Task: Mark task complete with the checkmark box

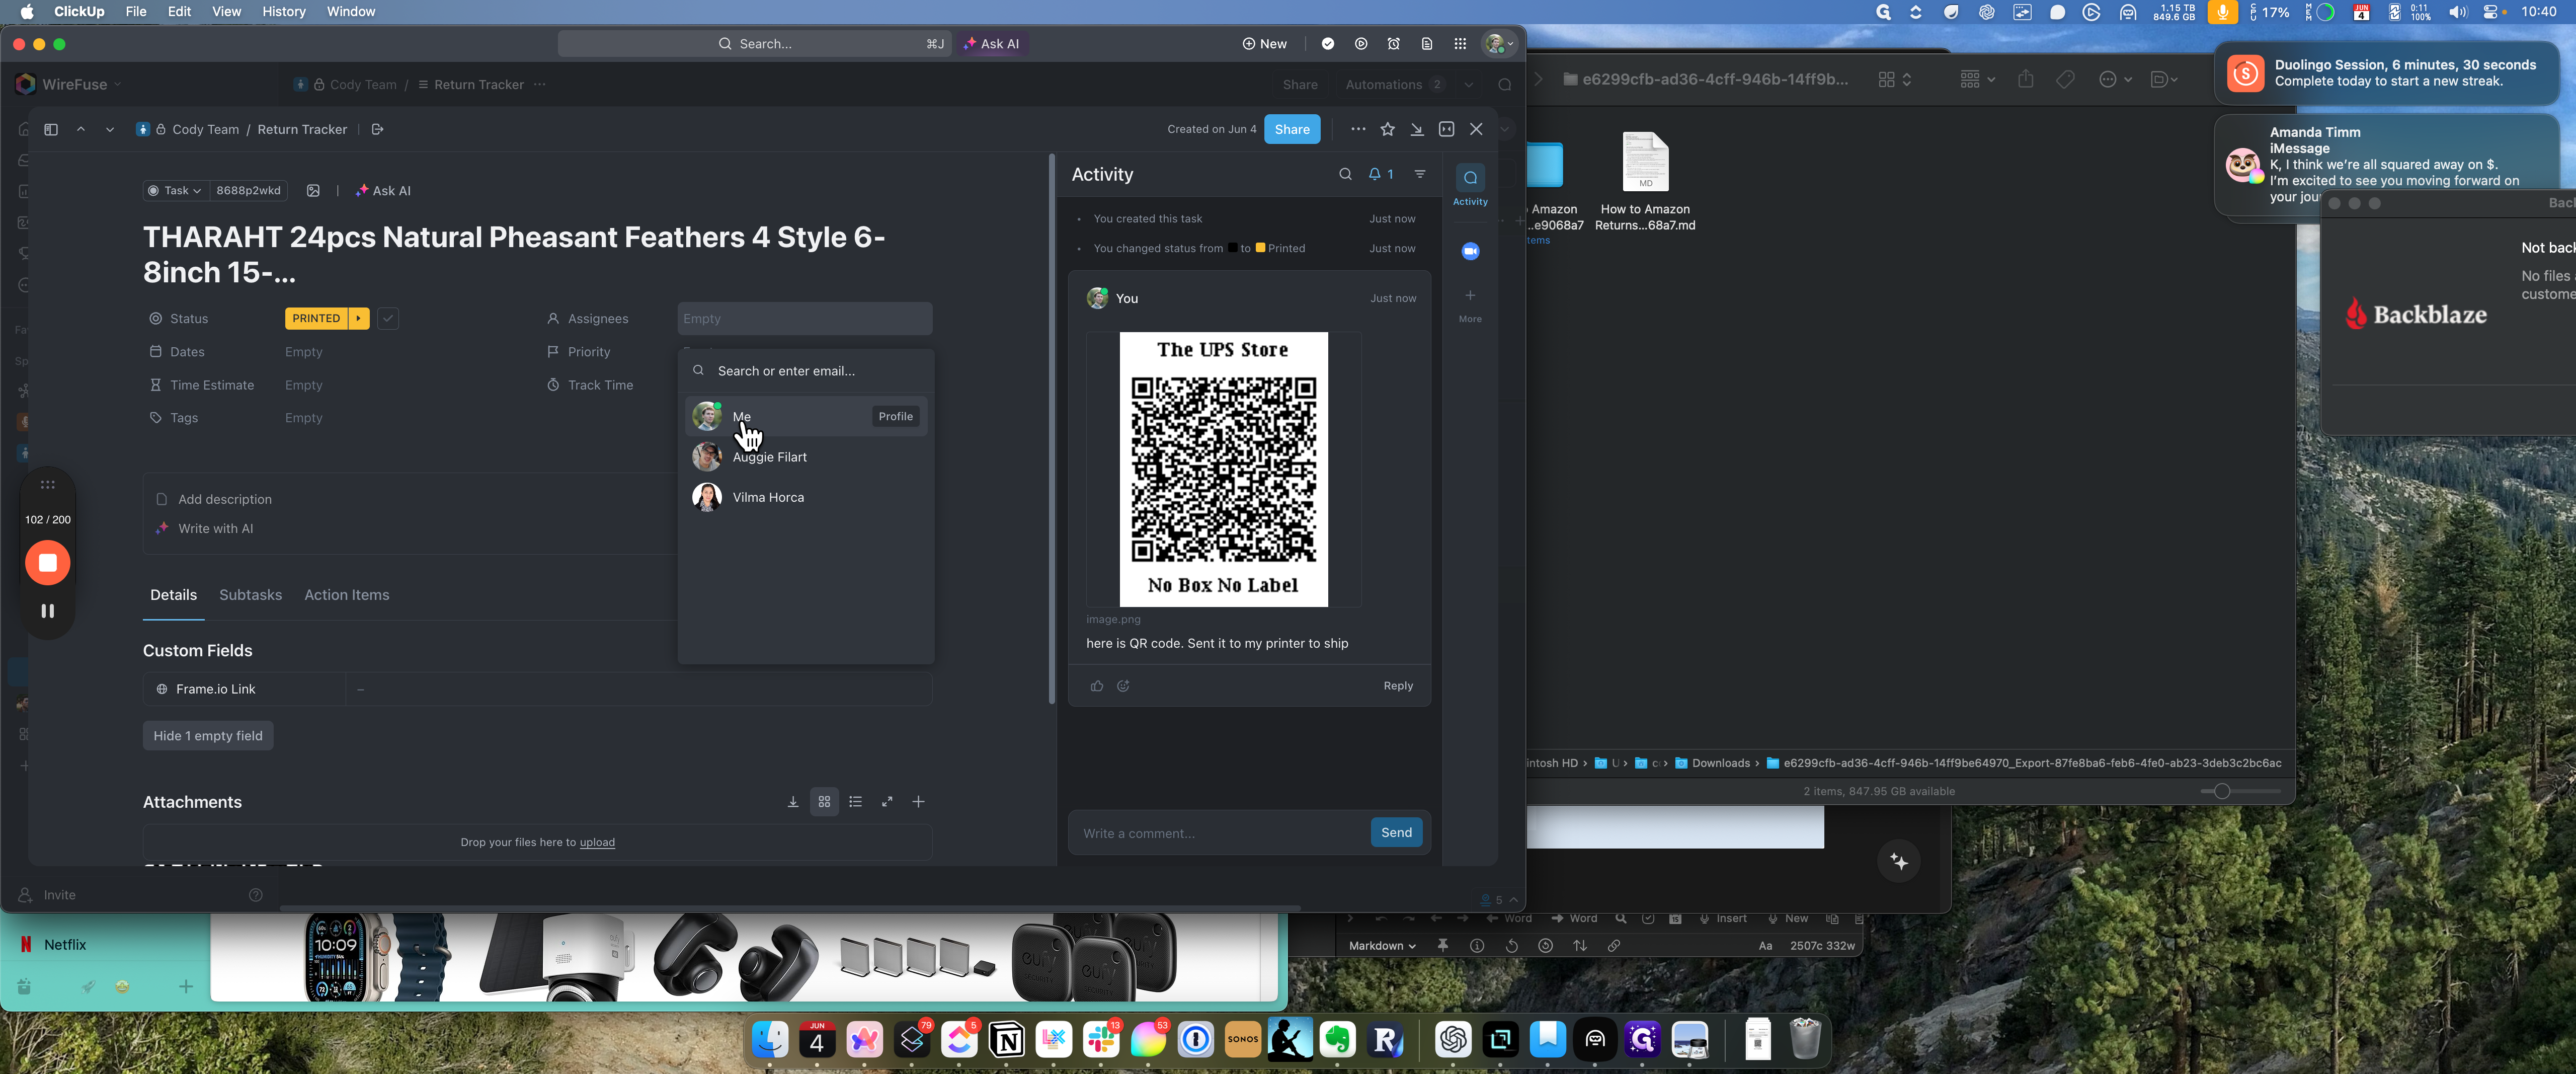Action: click(x=388, y=318)
